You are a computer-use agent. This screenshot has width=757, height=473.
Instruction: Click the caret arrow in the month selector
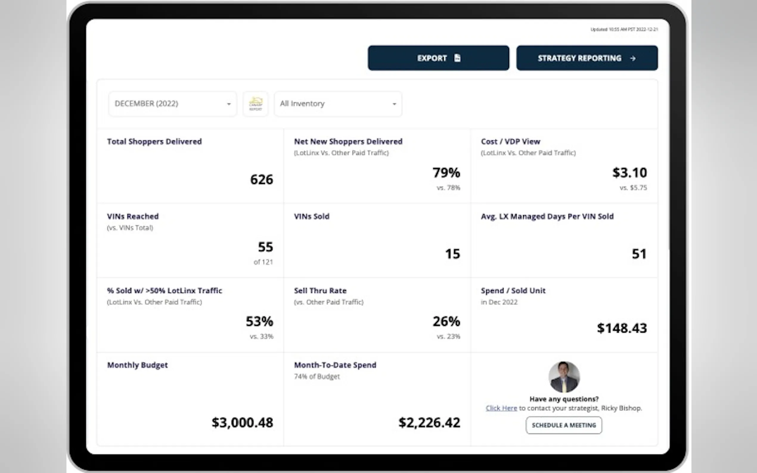(x=229, y=104)
